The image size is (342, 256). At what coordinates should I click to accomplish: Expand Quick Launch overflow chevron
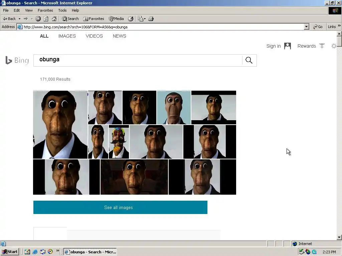click(x=57, y=251)
